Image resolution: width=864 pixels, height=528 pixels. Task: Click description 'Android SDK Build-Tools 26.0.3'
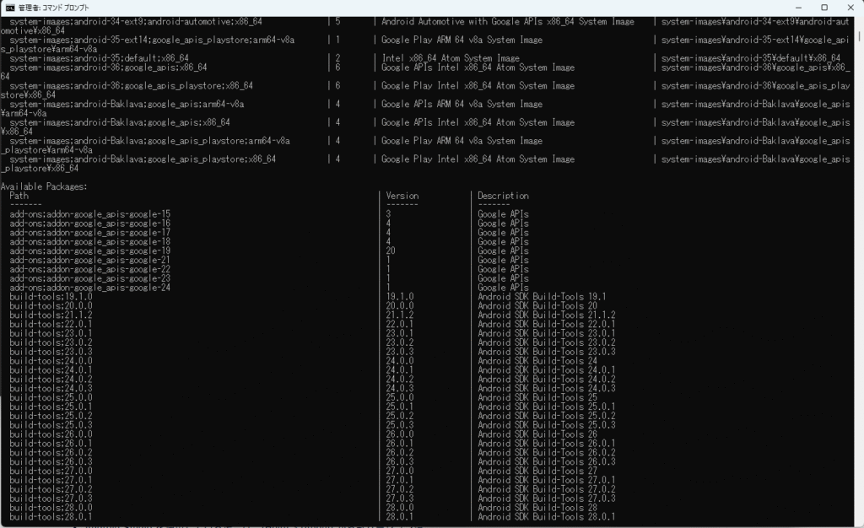coord(547,462)
